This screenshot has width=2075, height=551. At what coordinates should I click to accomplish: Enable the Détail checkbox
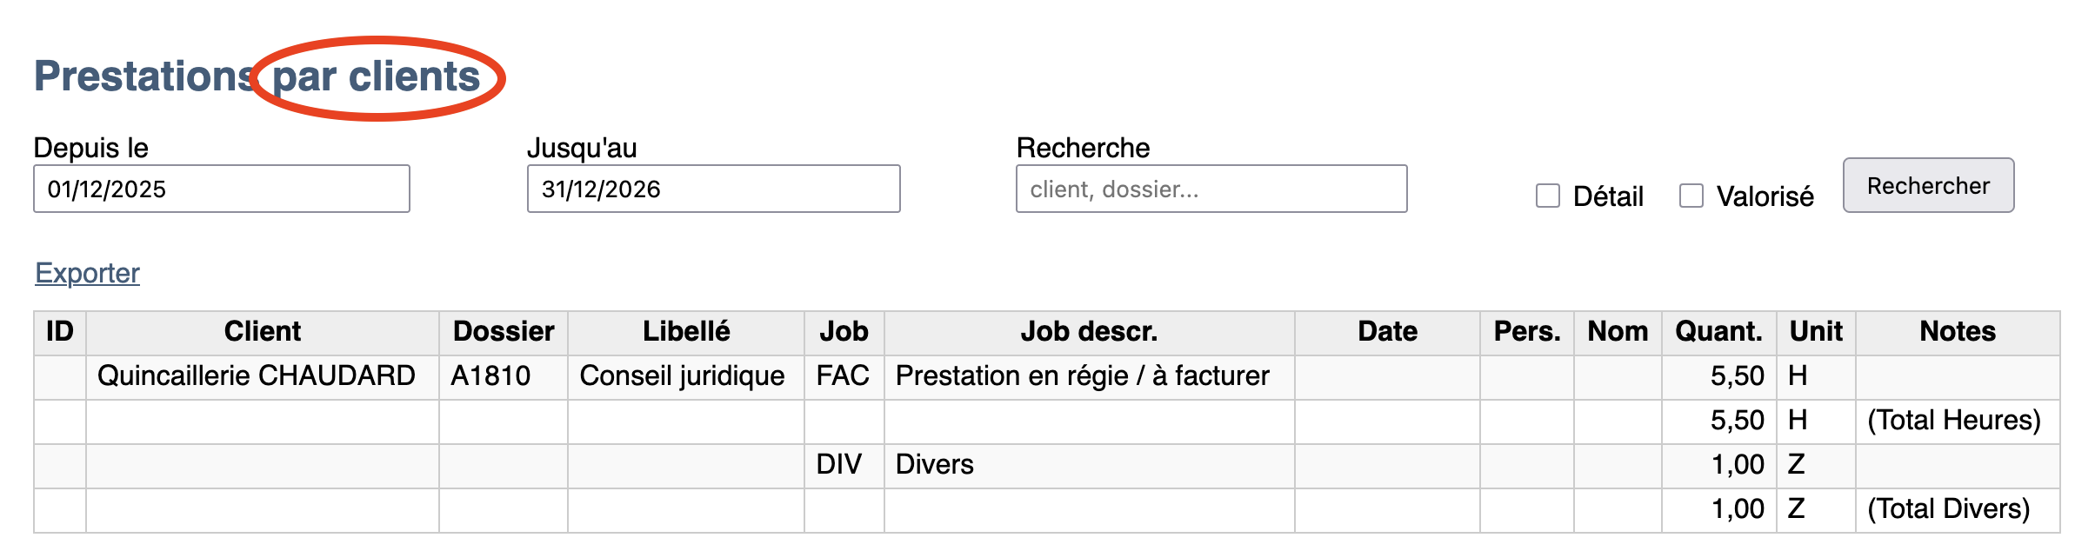[x=1547, y=196]
